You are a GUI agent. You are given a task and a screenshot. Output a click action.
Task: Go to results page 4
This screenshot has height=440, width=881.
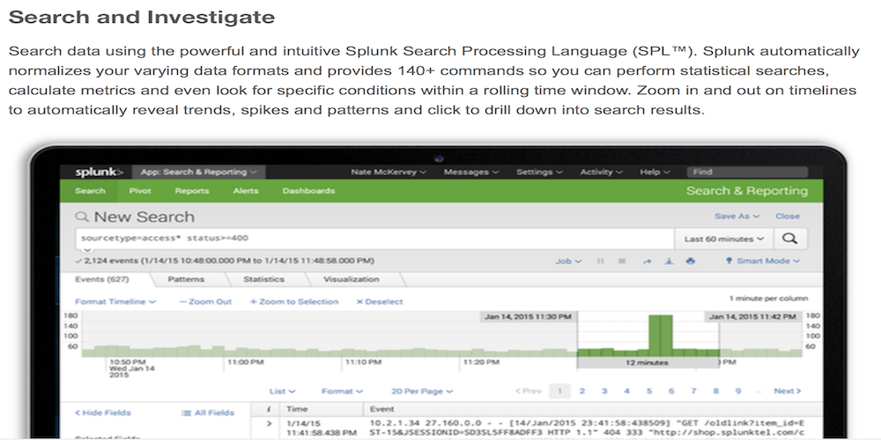(x=626, y=392)
